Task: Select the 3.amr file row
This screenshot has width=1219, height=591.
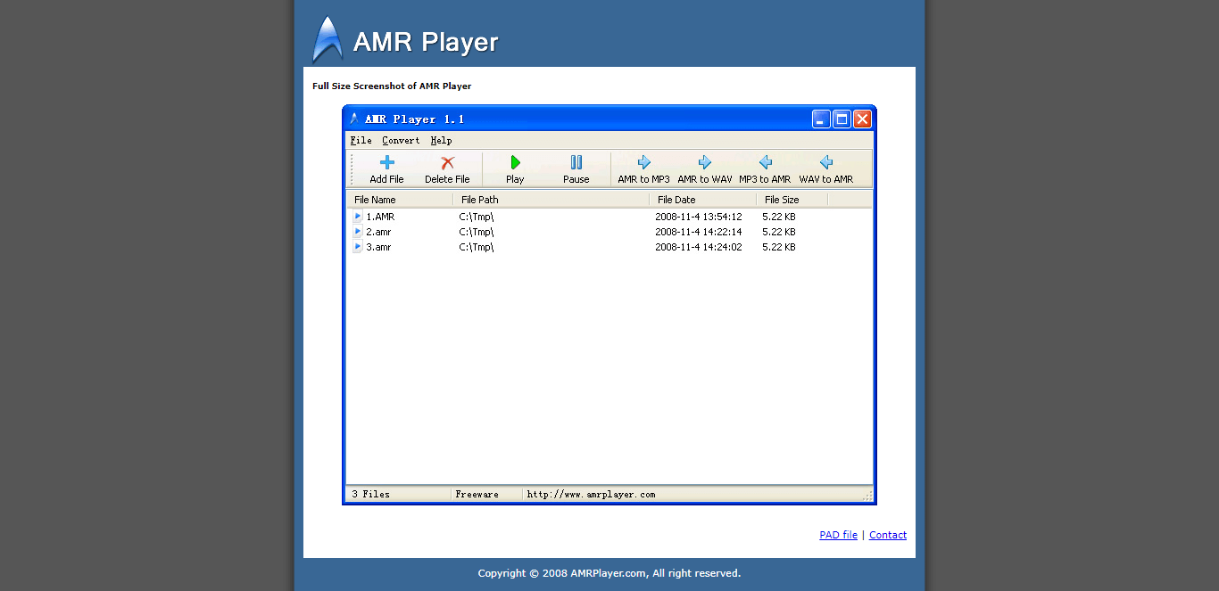Action: point(609,247)
